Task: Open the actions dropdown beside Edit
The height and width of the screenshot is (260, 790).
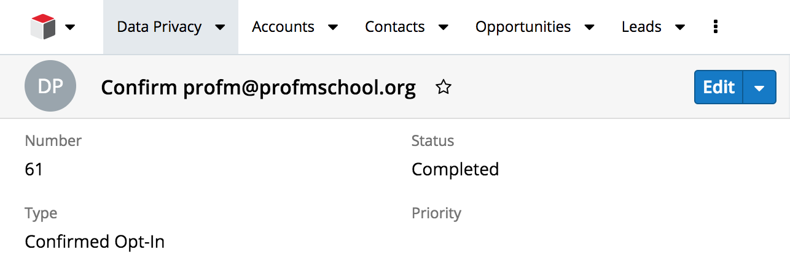Action: pyautogui.click(x=760, y=88)
